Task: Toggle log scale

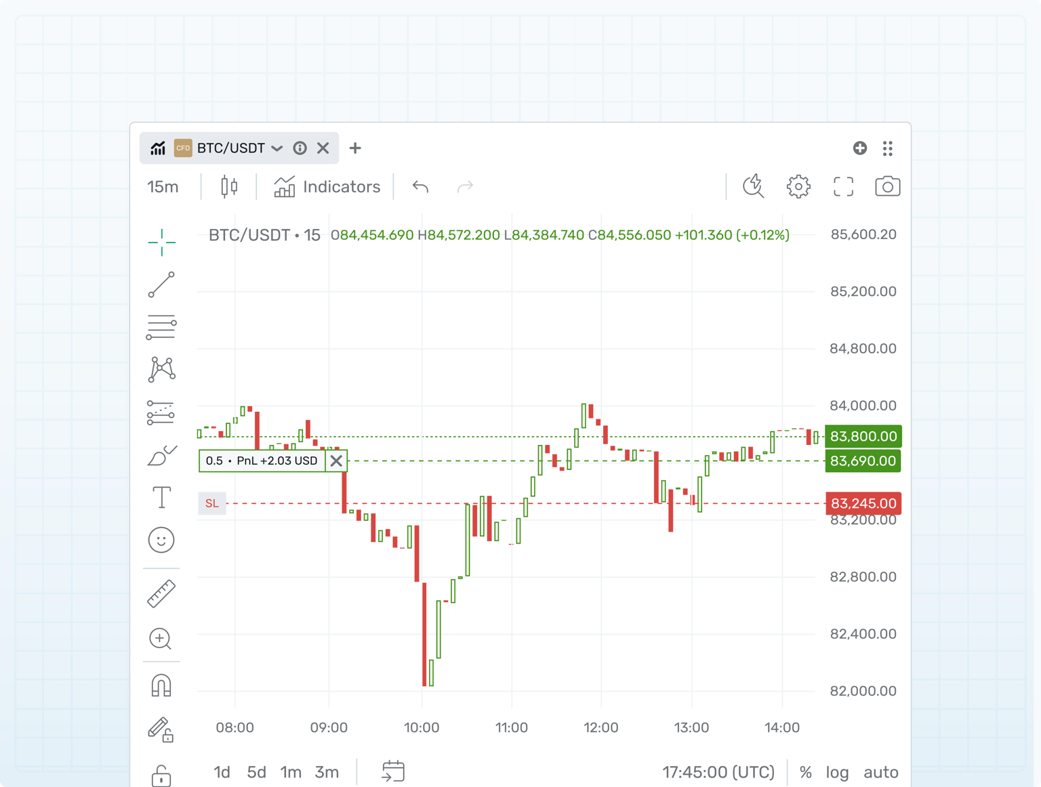Action: pyautogui.click(x=837, y=772)
